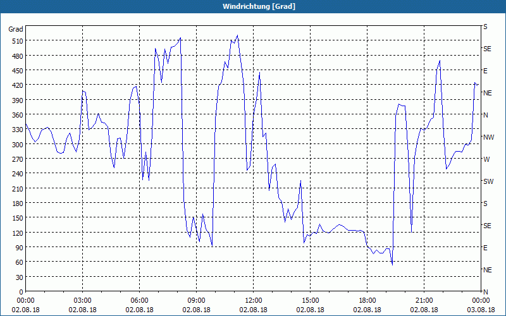Viewport: 506px width, 316px height.
Task: Click the 360 degree axis label
Action: [18, 115]
